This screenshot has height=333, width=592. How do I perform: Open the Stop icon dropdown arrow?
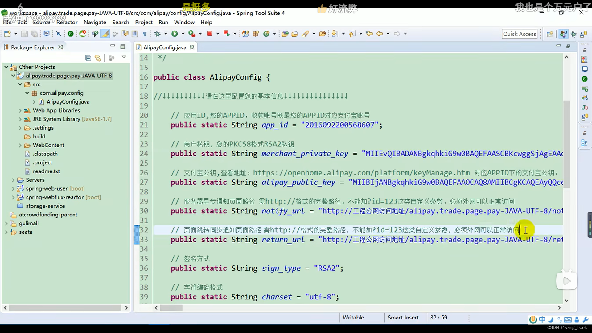coord(218,34)
